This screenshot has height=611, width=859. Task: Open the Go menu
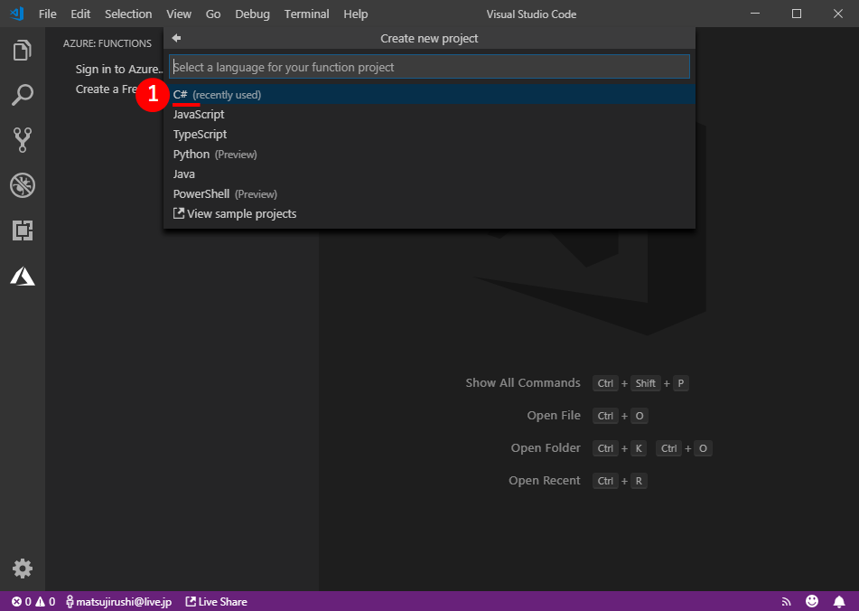[213, 14]
